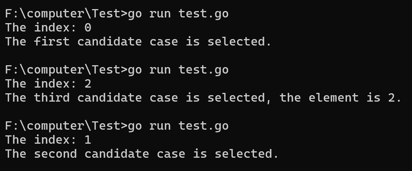412x171 pixels.
Task: Click the digit "0" after "The index:"
Action: coord(88,28)
